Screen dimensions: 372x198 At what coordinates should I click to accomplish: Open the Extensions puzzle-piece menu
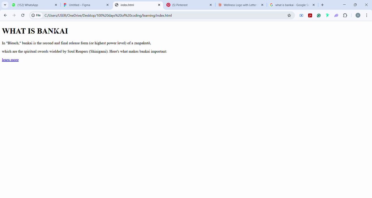345,15
